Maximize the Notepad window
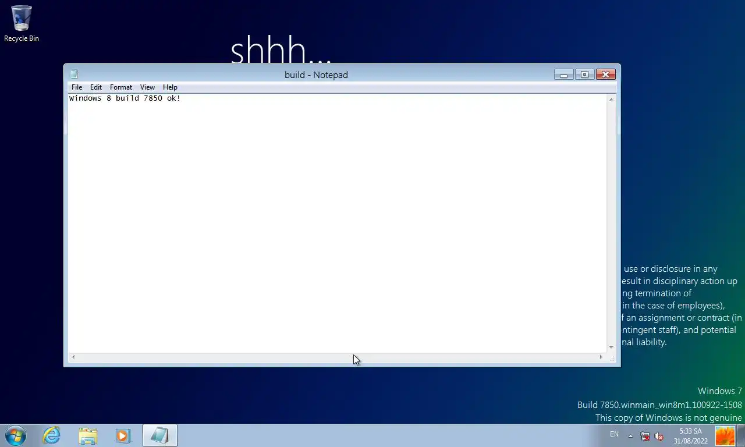The height and width of the screenshot is (447, 745). [x=584, y=74]
